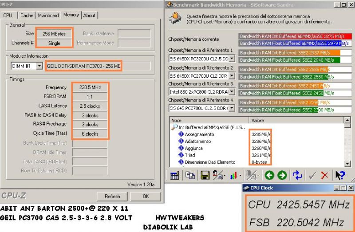Image resolution: width=355 pixels, height=232 pixels.
Task: Click the floppy disk save icon
Action: point(205,175)
